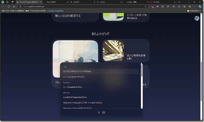Add page to favorites star in address bar
The height and width of the screenshot is (122, 204).
pos(145,6)
